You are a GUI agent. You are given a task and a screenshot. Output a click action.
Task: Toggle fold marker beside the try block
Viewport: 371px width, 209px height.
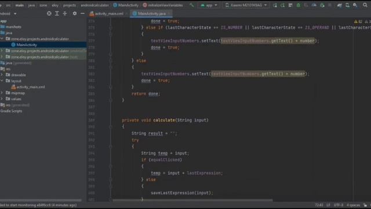[x=111, y=147]
